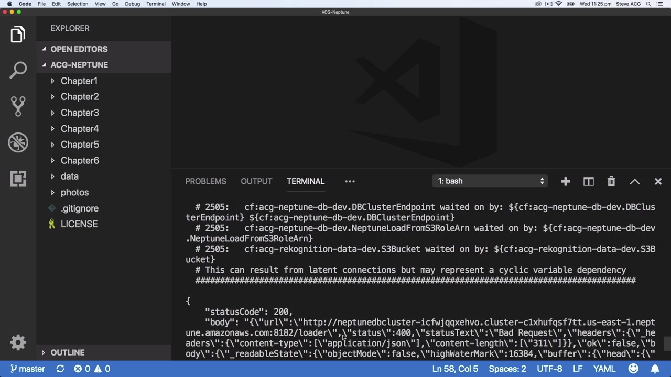
Task: Click the master branch indicator
Action: pyautogui.click(x=28, y=369)
